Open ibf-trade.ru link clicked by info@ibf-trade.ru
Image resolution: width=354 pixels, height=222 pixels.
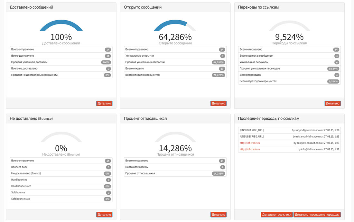point(250,149)
